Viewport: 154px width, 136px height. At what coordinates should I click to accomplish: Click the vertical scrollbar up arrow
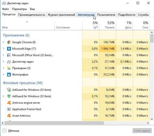(x=152, y=33)
